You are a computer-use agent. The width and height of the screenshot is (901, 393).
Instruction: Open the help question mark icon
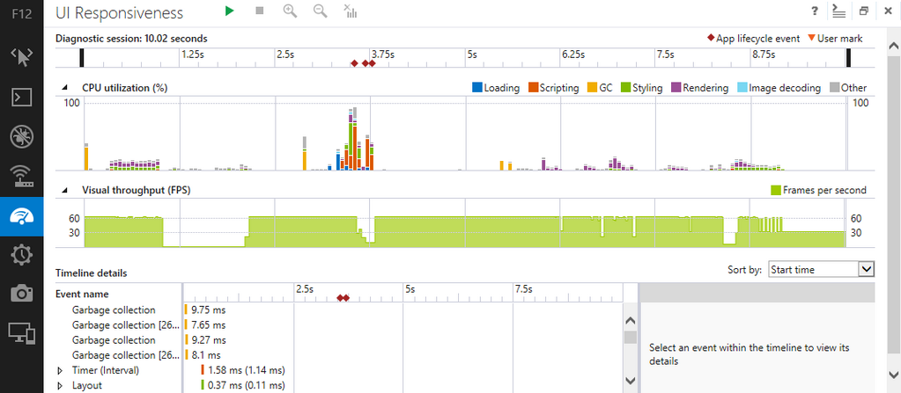815,11
